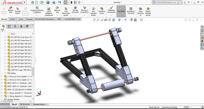Viewport: 204px width, 109px height.
Task: Toggle Hide/Show Items eye icon
Action: pos(126,20)
